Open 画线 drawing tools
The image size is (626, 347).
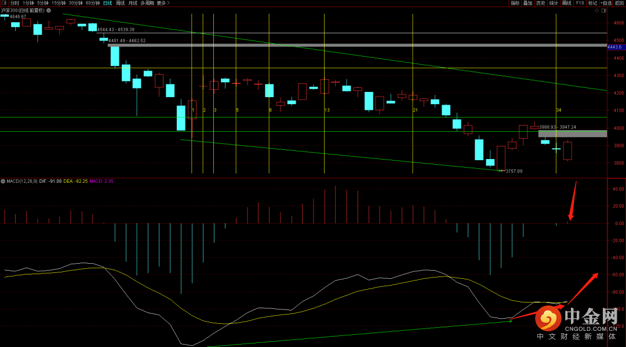point(566,3)
